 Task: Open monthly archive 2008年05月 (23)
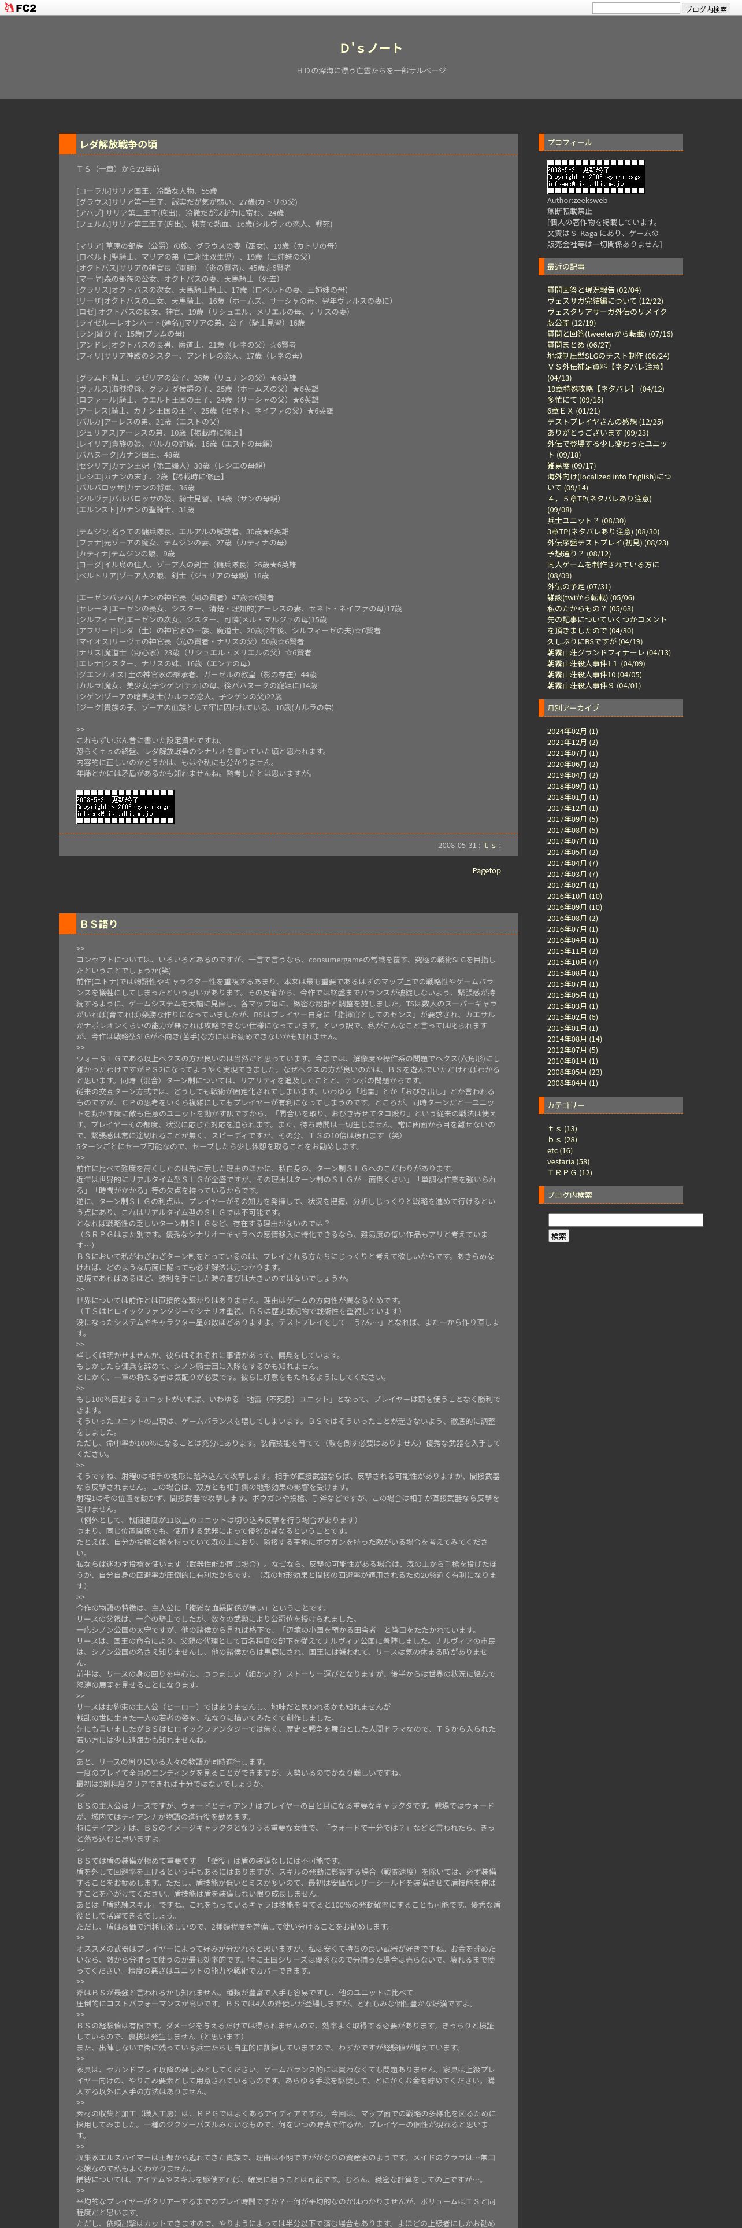pyautogui.click(x=574, y=1072)
